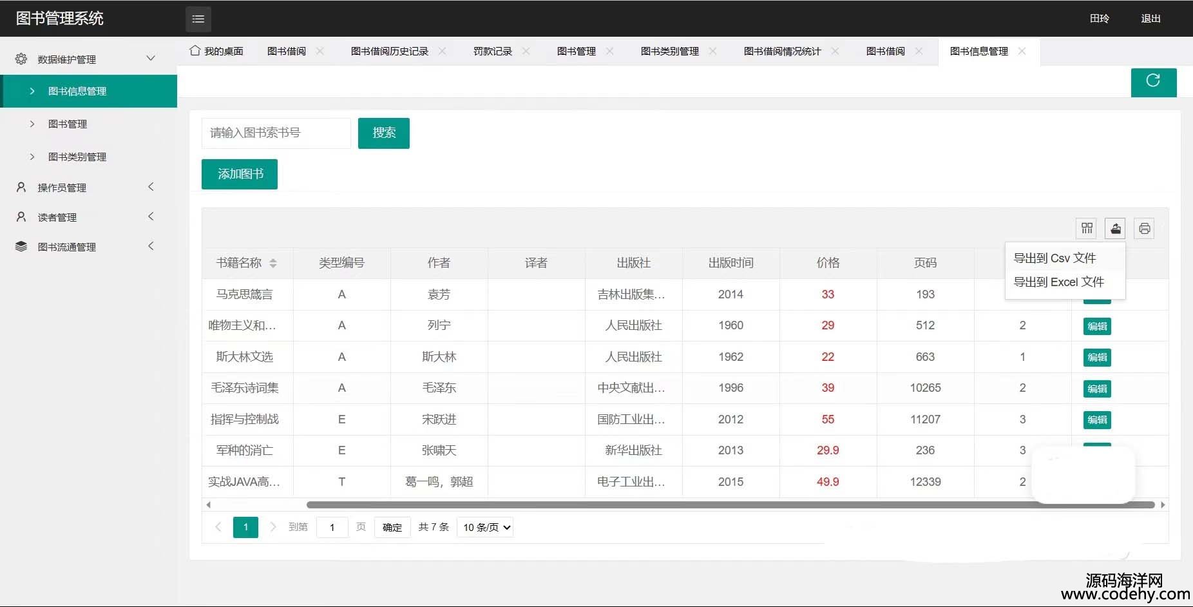
Task: Close the 图书借阅历史记录 tab
Action: [443, 51]
